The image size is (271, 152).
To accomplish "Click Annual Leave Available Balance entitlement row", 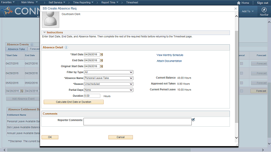I will click(23, 133).
